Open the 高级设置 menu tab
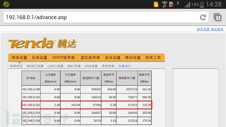The width and height of the screenshot is (226, 127). (19, 58)
